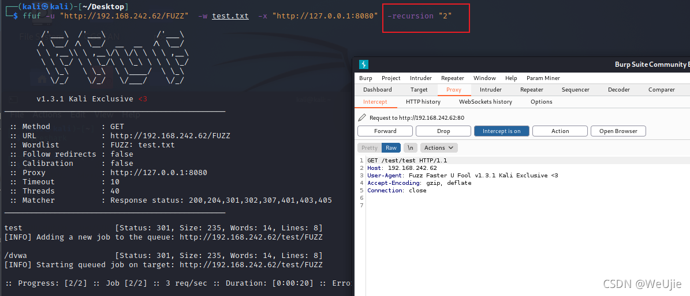Switch to the Sequencer tab
The height and width of the screenshot is (296, 690).
(x=575, y=90)
